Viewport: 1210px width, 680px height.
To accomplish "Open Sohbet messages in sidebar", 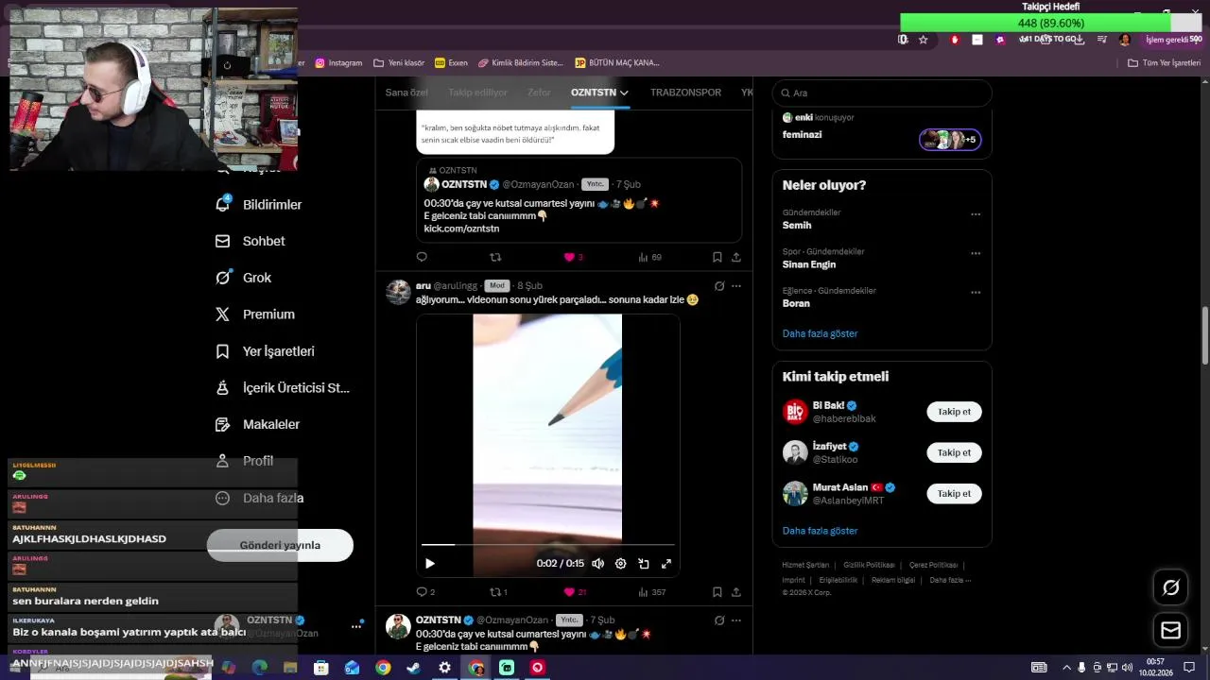I will pyautogui.click(x=251, y=241).
